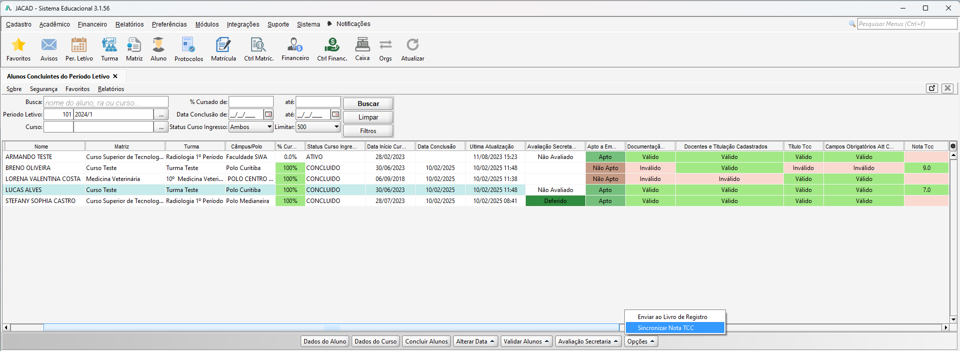960x351 pixels.
Task: Click the horizontal table scrollbar thumb
Action: pyautogui.click(x=331, y=327)
